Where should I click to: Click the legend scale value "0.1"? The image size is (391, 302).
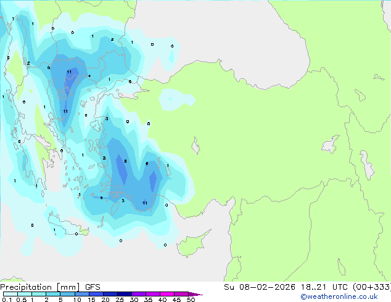[x=7, y=300]
